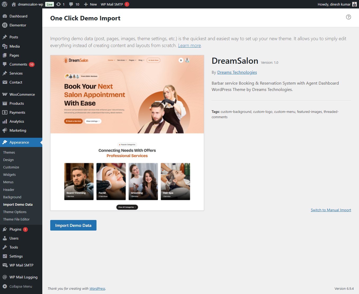The width and height of the screenshot is (359, 294).
Task: Select Import Demo Data submenu item
Action: click(x=18, y=205)
